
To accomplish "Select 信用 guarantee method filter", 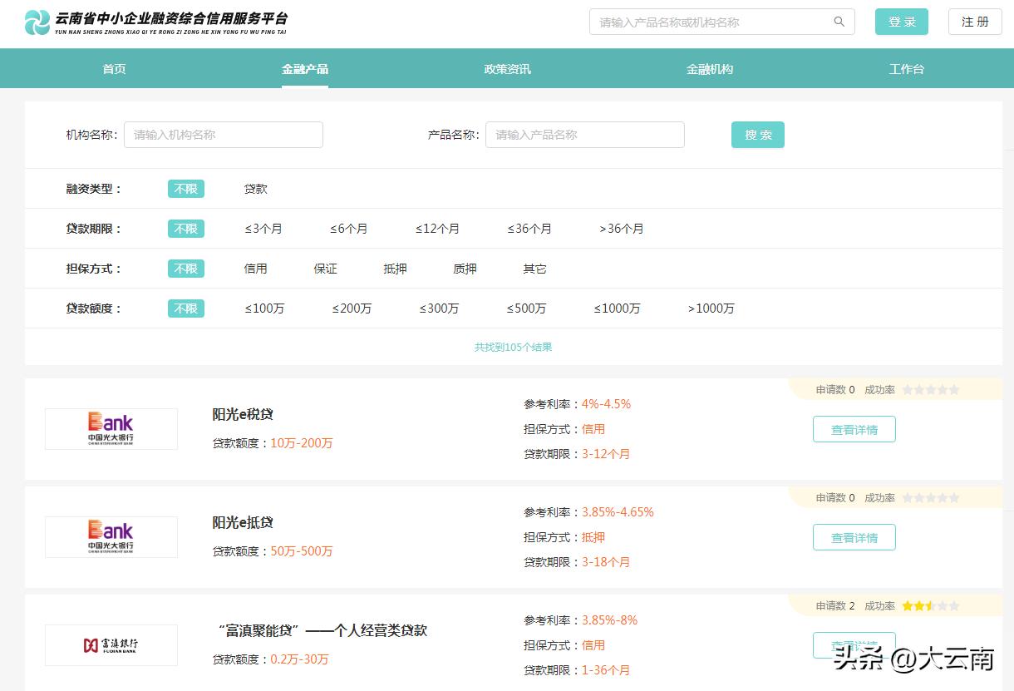I will [x=256, y=269].
